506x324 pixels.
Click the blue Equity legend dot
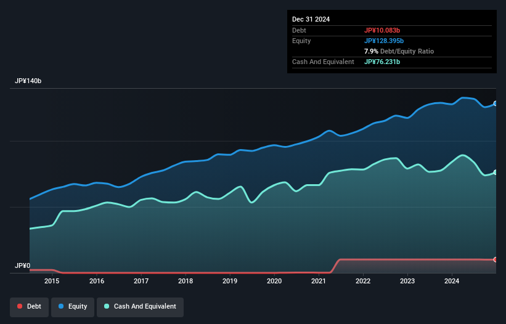coord(61,306)
